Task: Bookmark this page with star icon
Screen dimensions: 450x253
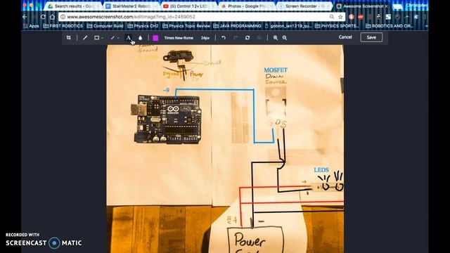Action: (340, 17)
